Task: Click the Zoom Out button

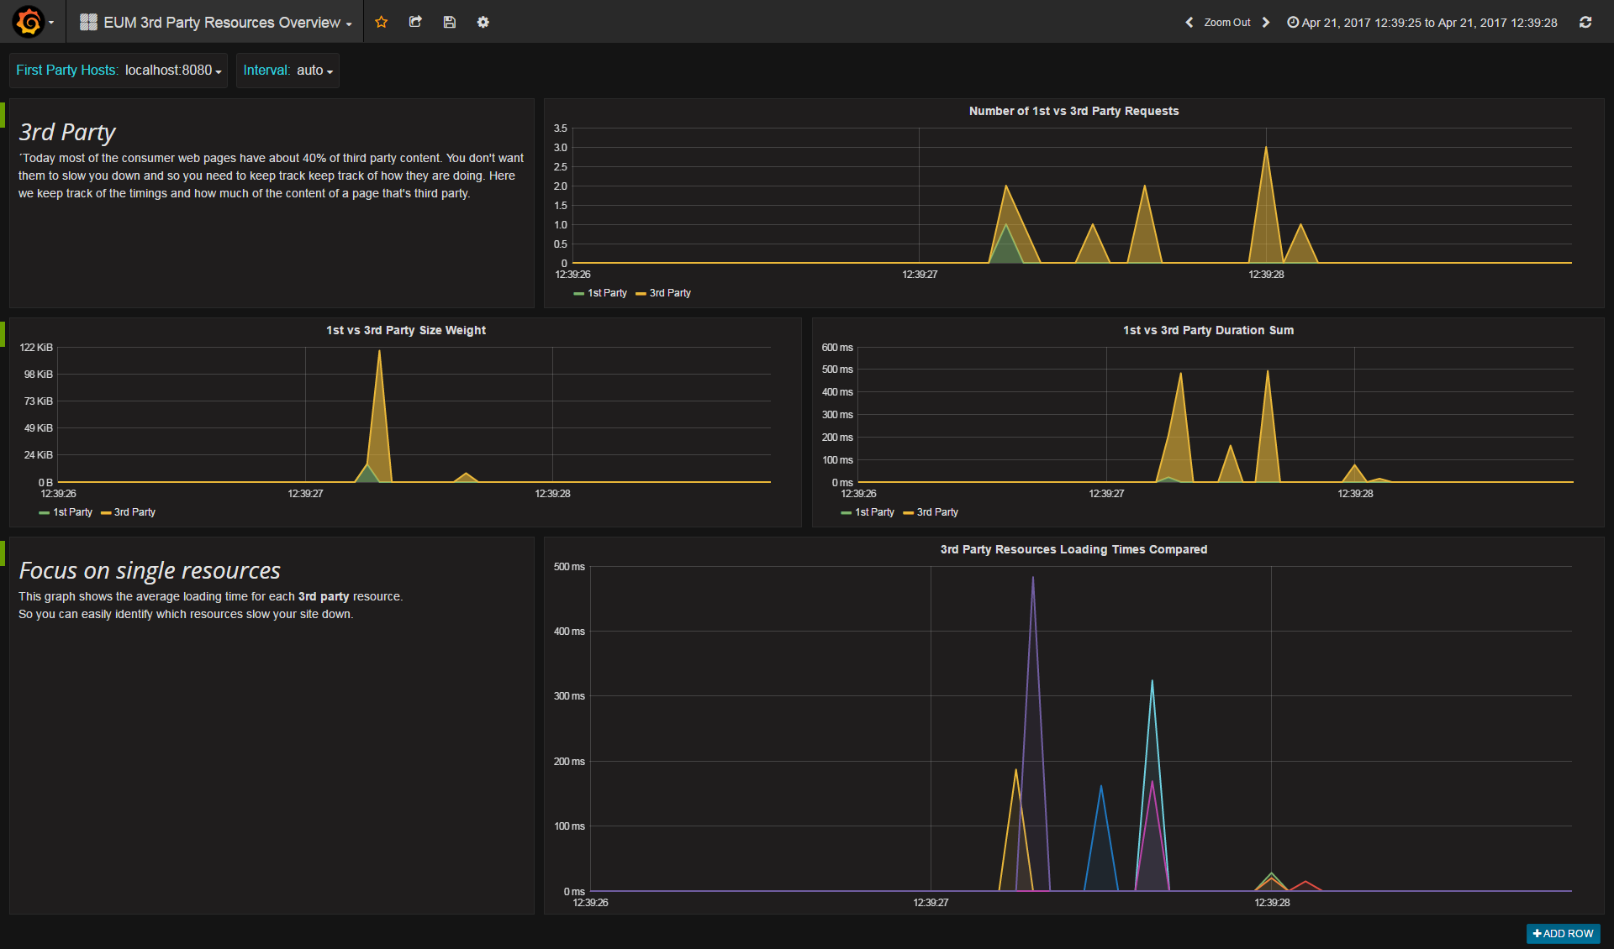Action: pos(1226,23)
